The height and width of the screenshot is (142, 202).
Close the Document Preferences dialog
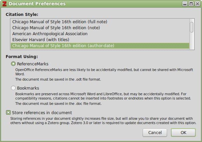coord(197,4)
